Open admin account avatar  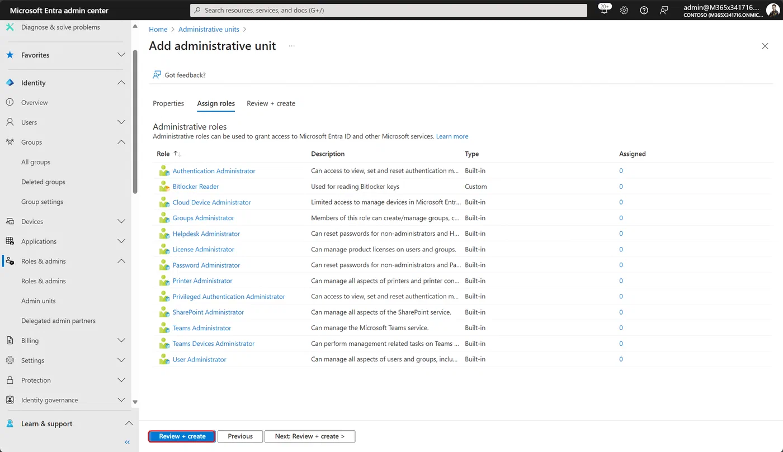[x=772, y=10]
